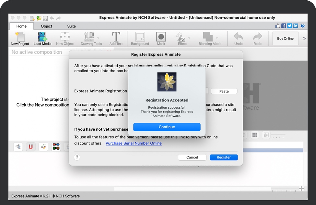
Task: Click the colored grid icon in timeline toolbar
Action: point(56,147)
